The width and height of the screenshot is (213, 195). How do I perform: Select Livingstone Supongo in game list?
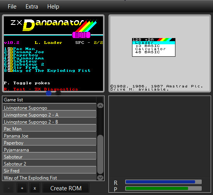[x=50, y=108]
